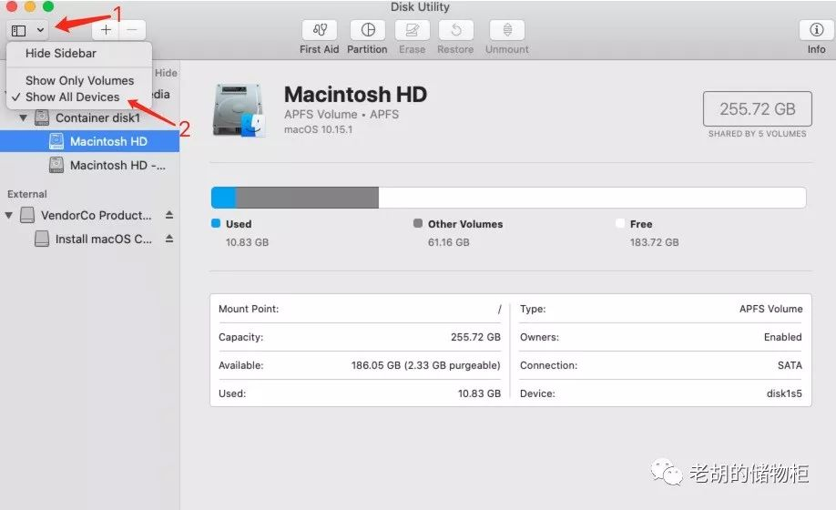Click the white Free legend swatch

tap(620, 223)
